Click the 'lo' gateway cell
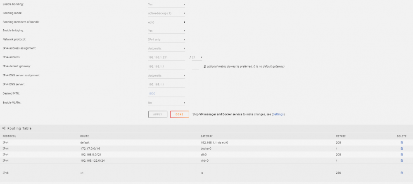Screen dimensions: 413x184 coord(202,173)
